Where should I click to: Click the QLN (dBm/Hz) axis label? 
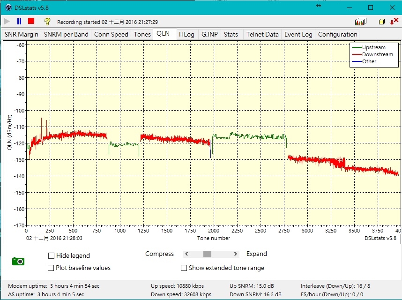(x=9, y=132)
